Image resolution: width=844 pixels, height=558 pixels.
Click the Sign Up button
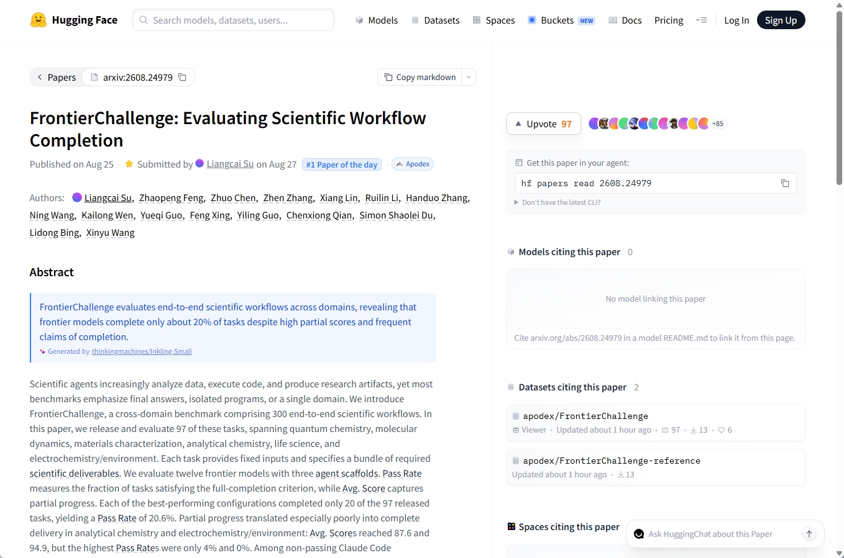781,20
